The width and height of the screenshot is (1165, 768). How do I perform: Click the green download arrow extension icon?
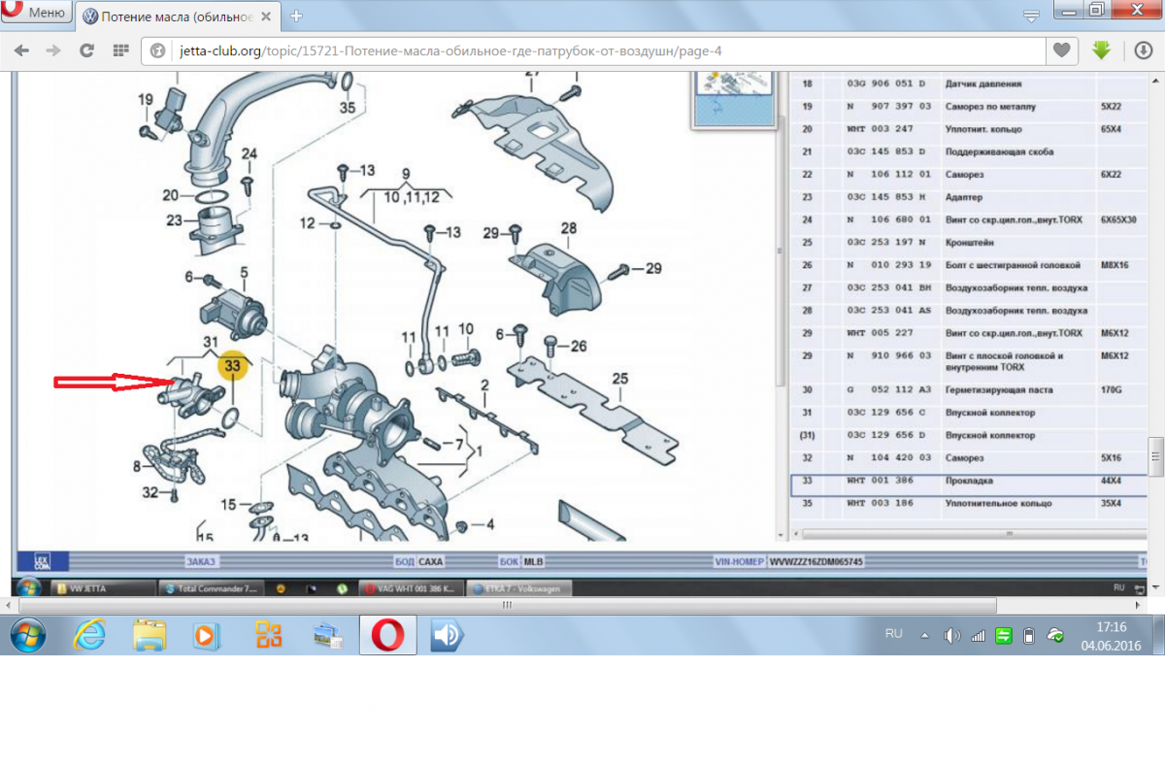(x=1101, y=50)
